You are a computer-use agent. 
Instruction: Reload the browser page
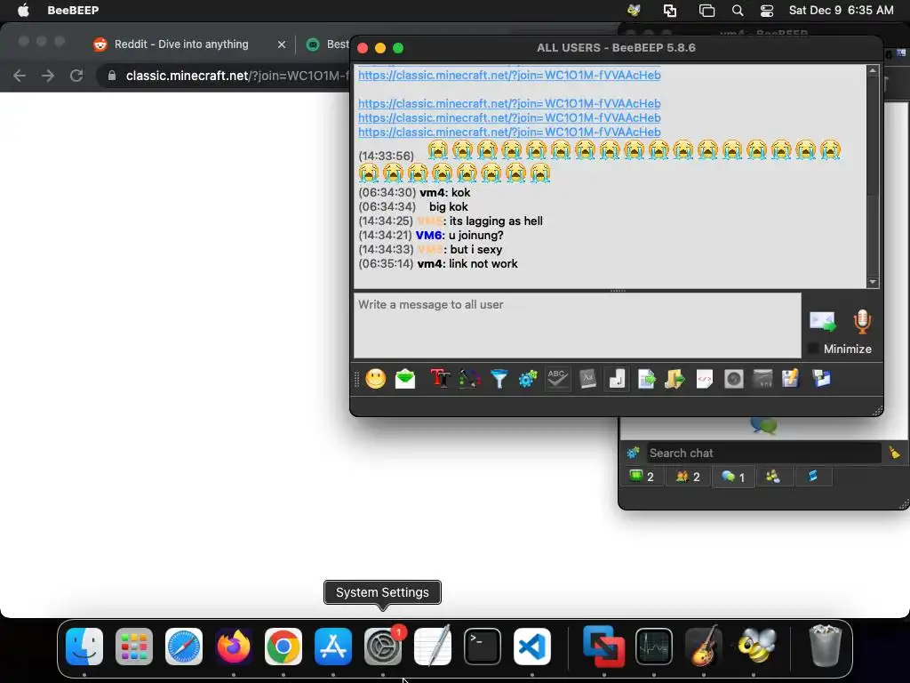tap(76, 76)
